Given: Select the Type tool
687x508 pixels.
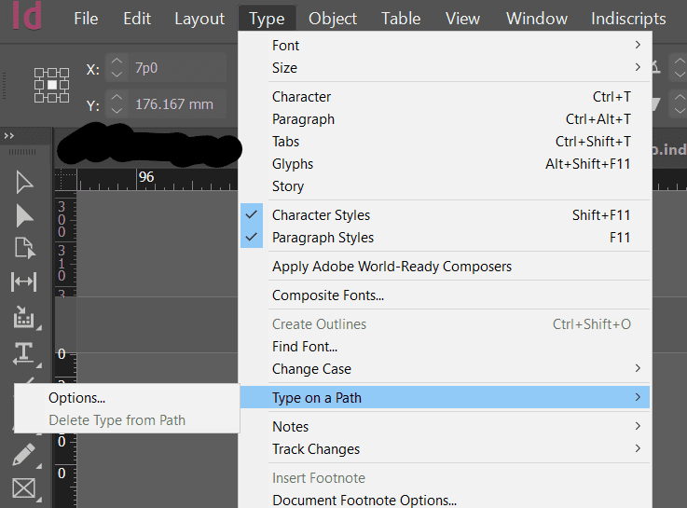Looking at the screenshot, I should (x=24, y=353).
